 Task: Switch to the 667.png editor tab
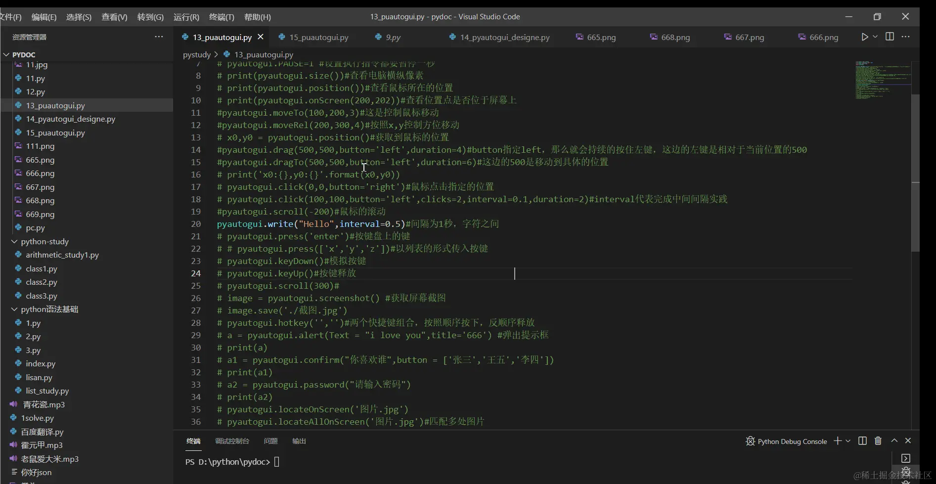[750, 37]
